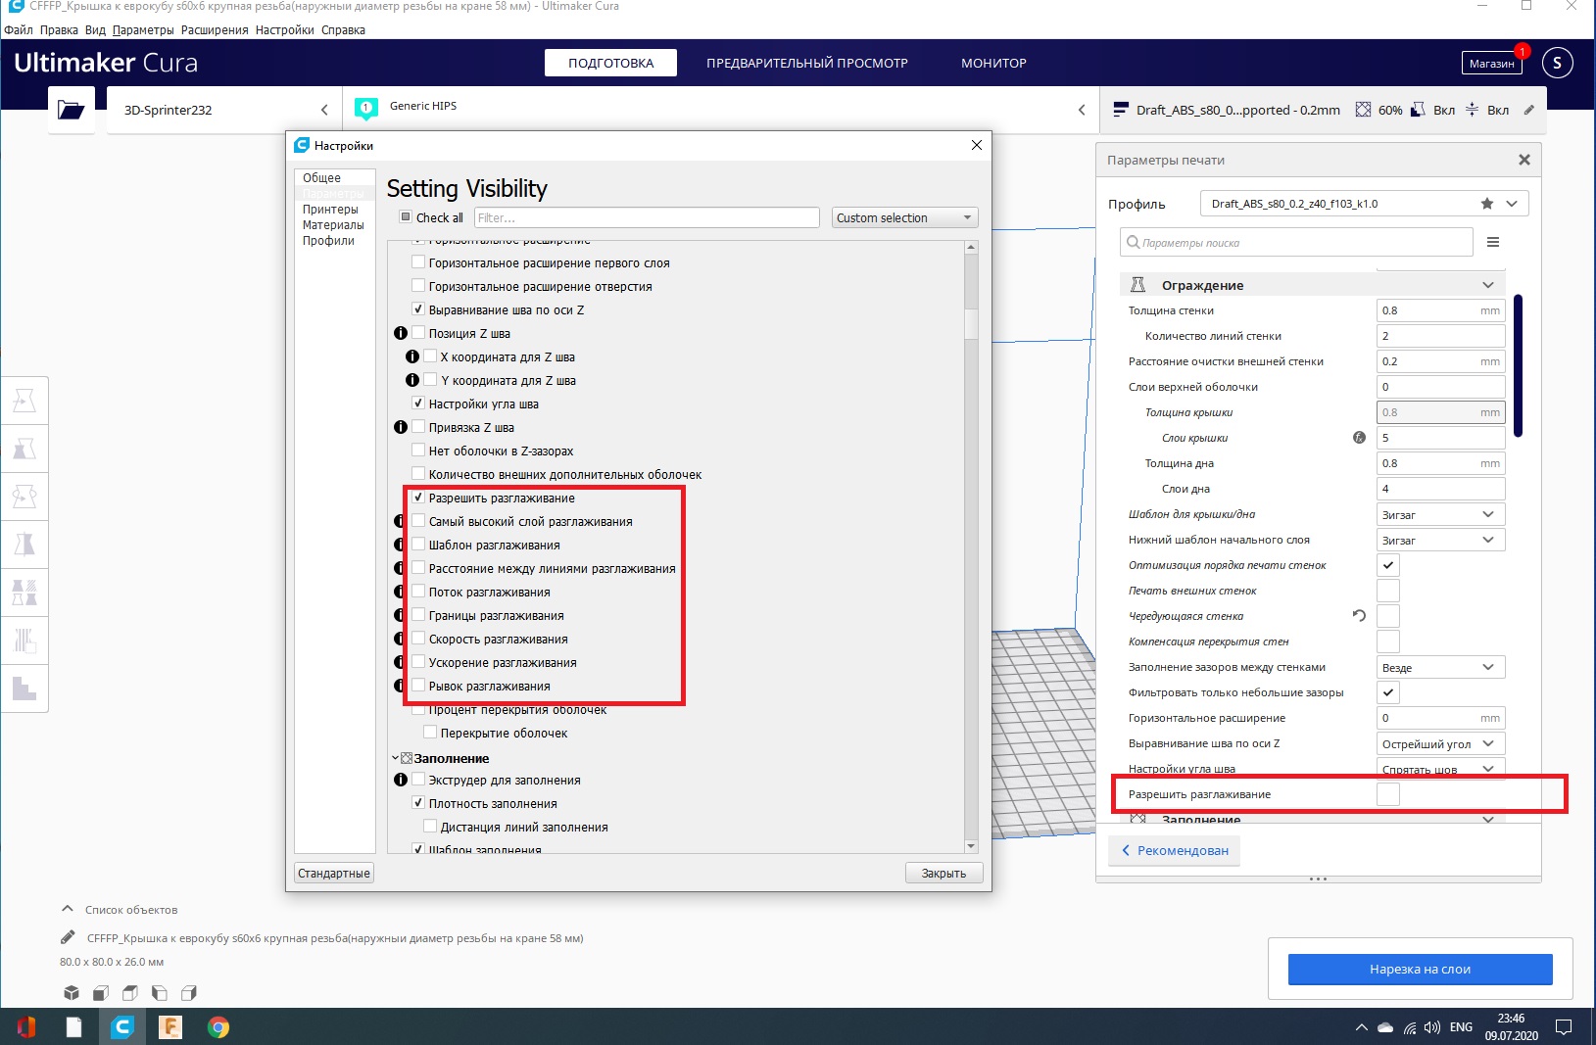The width and height of the screenshot is (1596, 1045).
Task: Click the Нарезка на слои button
Action: 1420,969
